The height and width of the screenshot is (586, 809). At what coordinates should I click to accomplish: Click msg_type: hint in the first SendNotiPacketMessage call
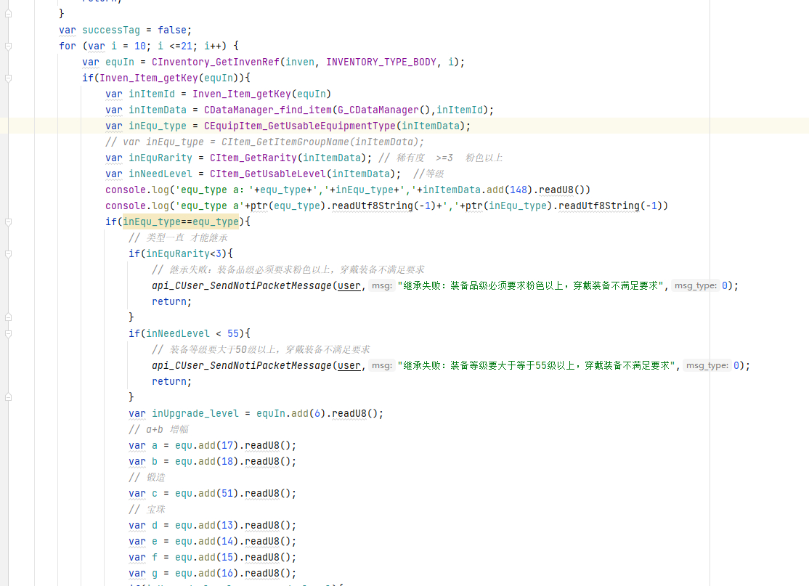click(x=695, y=286)
